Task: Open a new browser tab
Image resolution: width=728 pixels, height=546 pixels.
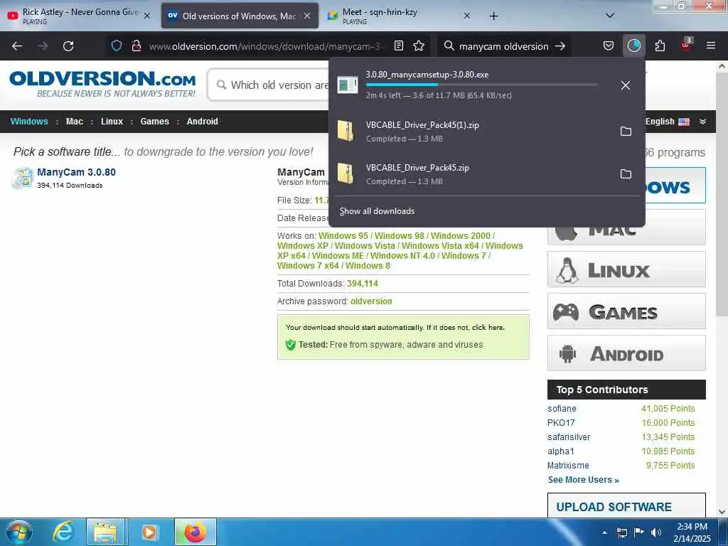Action: (x=493, y=16)
